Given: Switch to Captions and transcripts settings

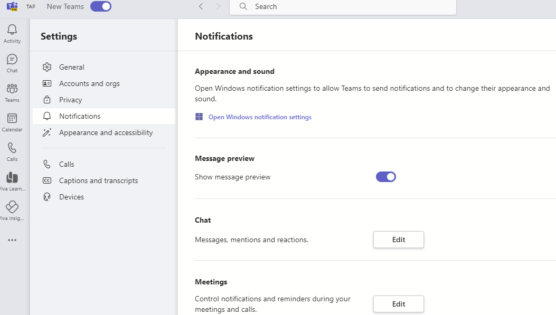Looking at the screenshot, I should [x=98, y=181].
